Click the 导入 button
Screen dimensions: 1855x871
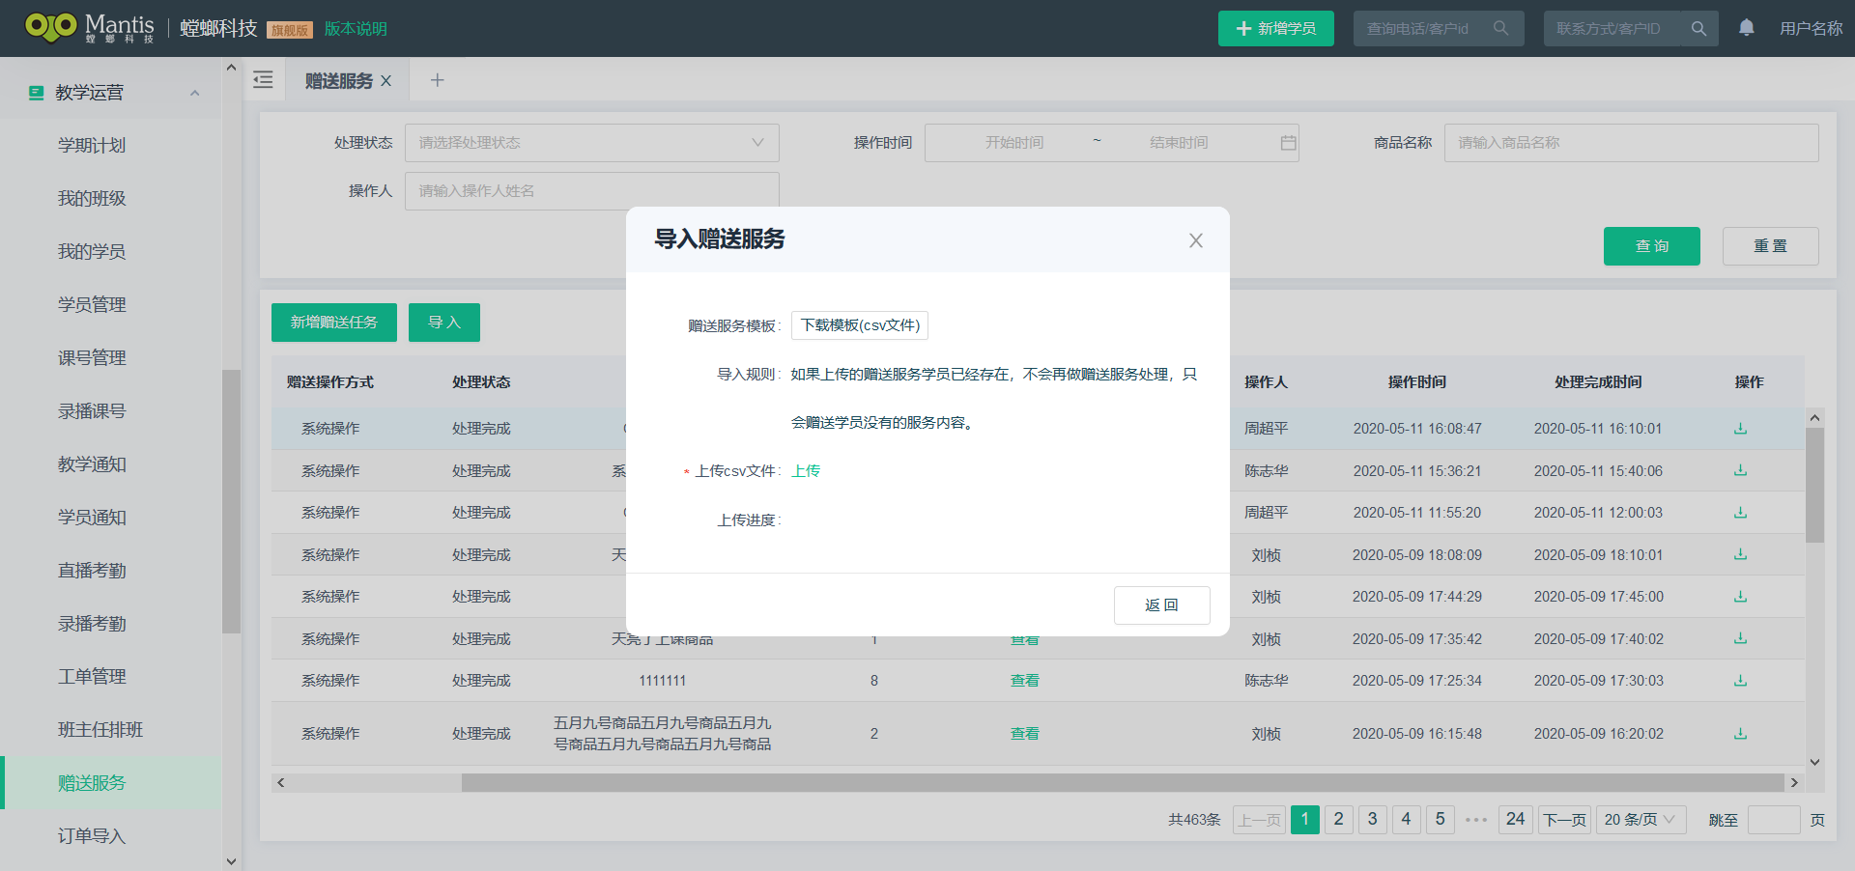click(443, 323)
